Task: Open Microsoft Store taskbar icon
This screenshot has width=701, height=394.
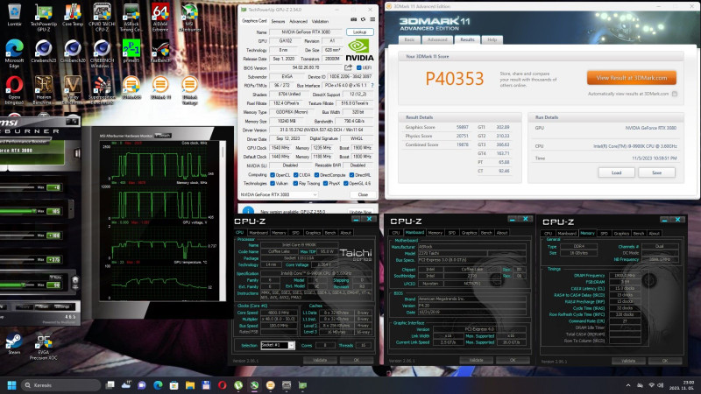Action: point(173,385)
